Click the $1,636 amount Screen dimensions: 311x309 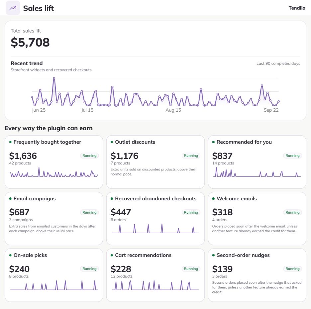23,156
